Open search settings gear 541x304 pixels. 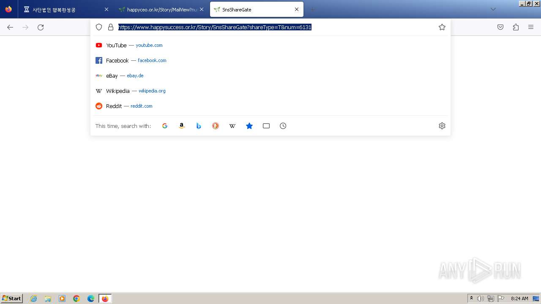coord(442,126)
